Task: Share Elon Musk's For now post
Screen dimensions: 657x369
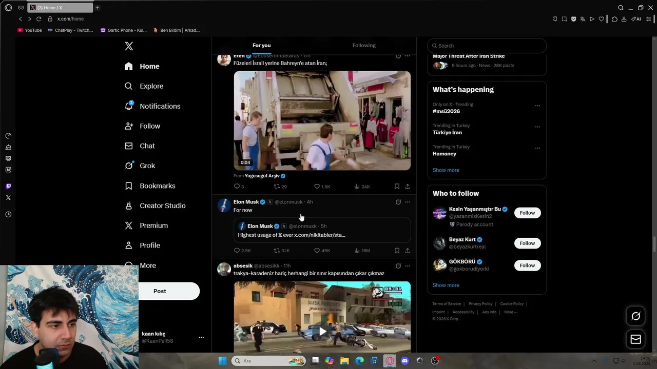Action: point(408,251)
